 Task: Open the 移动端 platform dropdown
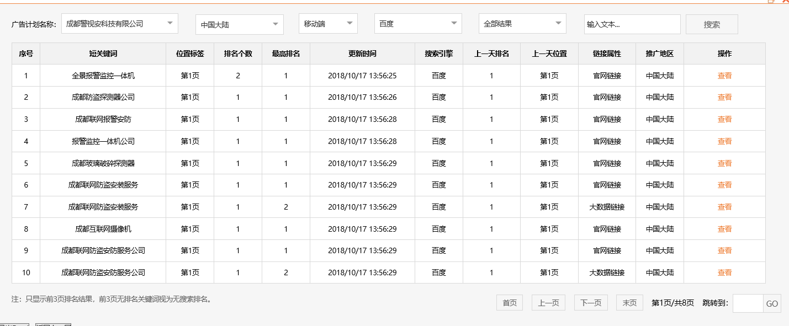327,24
